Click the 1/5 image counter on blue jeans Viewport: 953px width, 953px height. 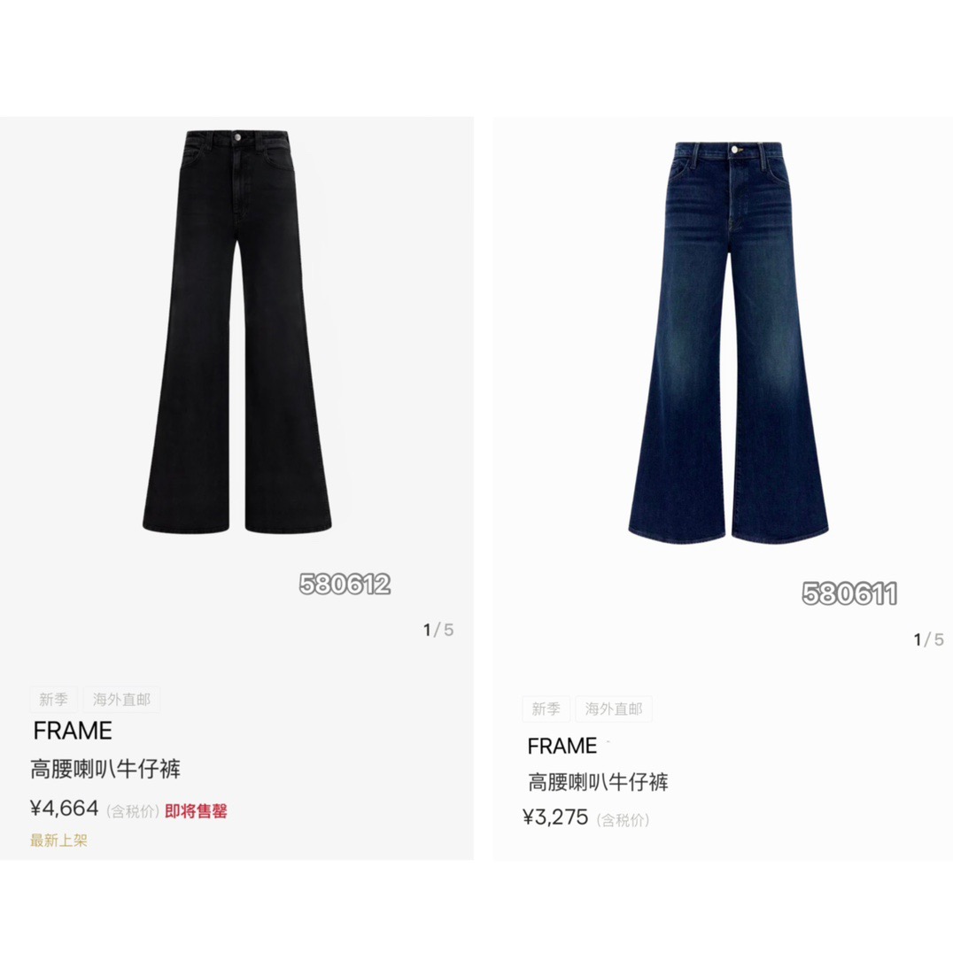click(929, 639)
